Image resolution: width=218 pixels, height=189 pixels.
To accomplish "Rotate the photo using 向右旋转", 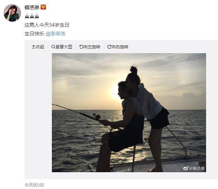I will 118,47.
